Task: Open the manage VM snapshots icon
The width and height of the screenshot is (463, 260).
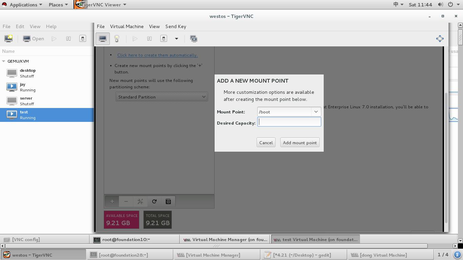Action: (194, 39)
